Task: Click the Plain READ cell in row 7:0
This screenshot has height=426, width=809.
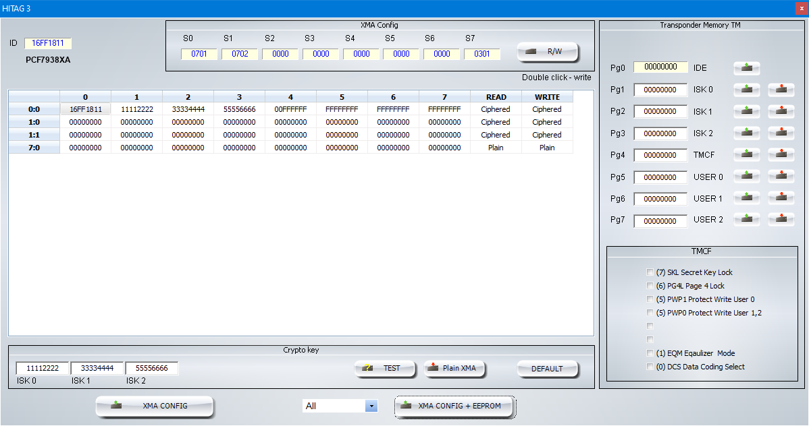Action: pos(496,148)
